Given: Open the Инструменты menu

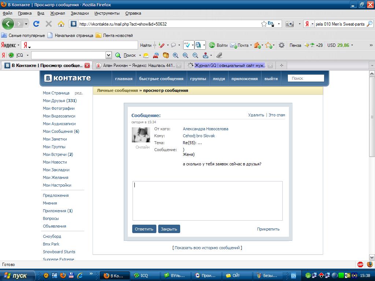Looking at the screenshot, I should pyautogui.click(x=107, y=14).
